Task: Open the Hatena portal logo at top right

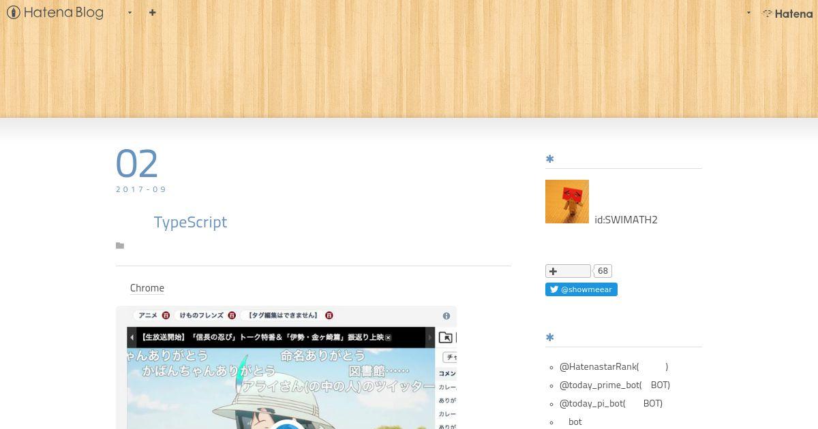Action: tap(787, 13)
